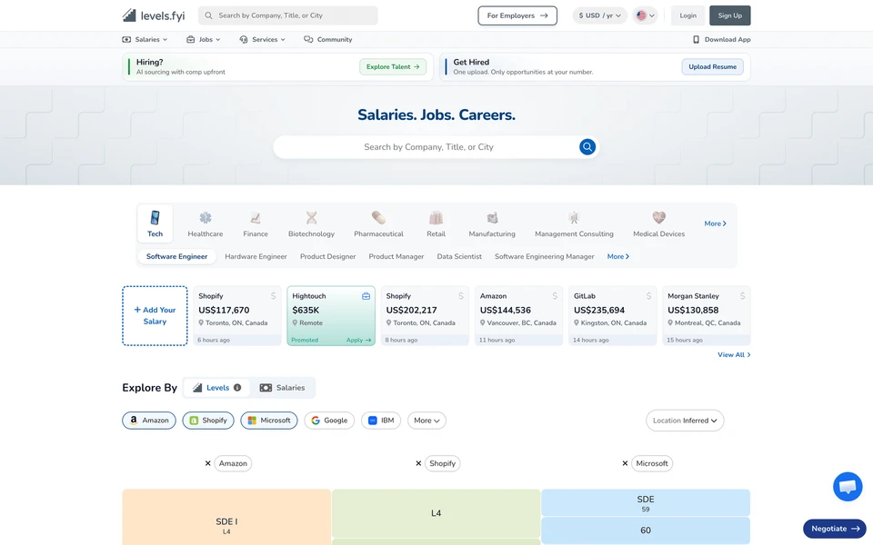
Task: Toggle Explore By to Levels
Action: [x=216, y=388]
